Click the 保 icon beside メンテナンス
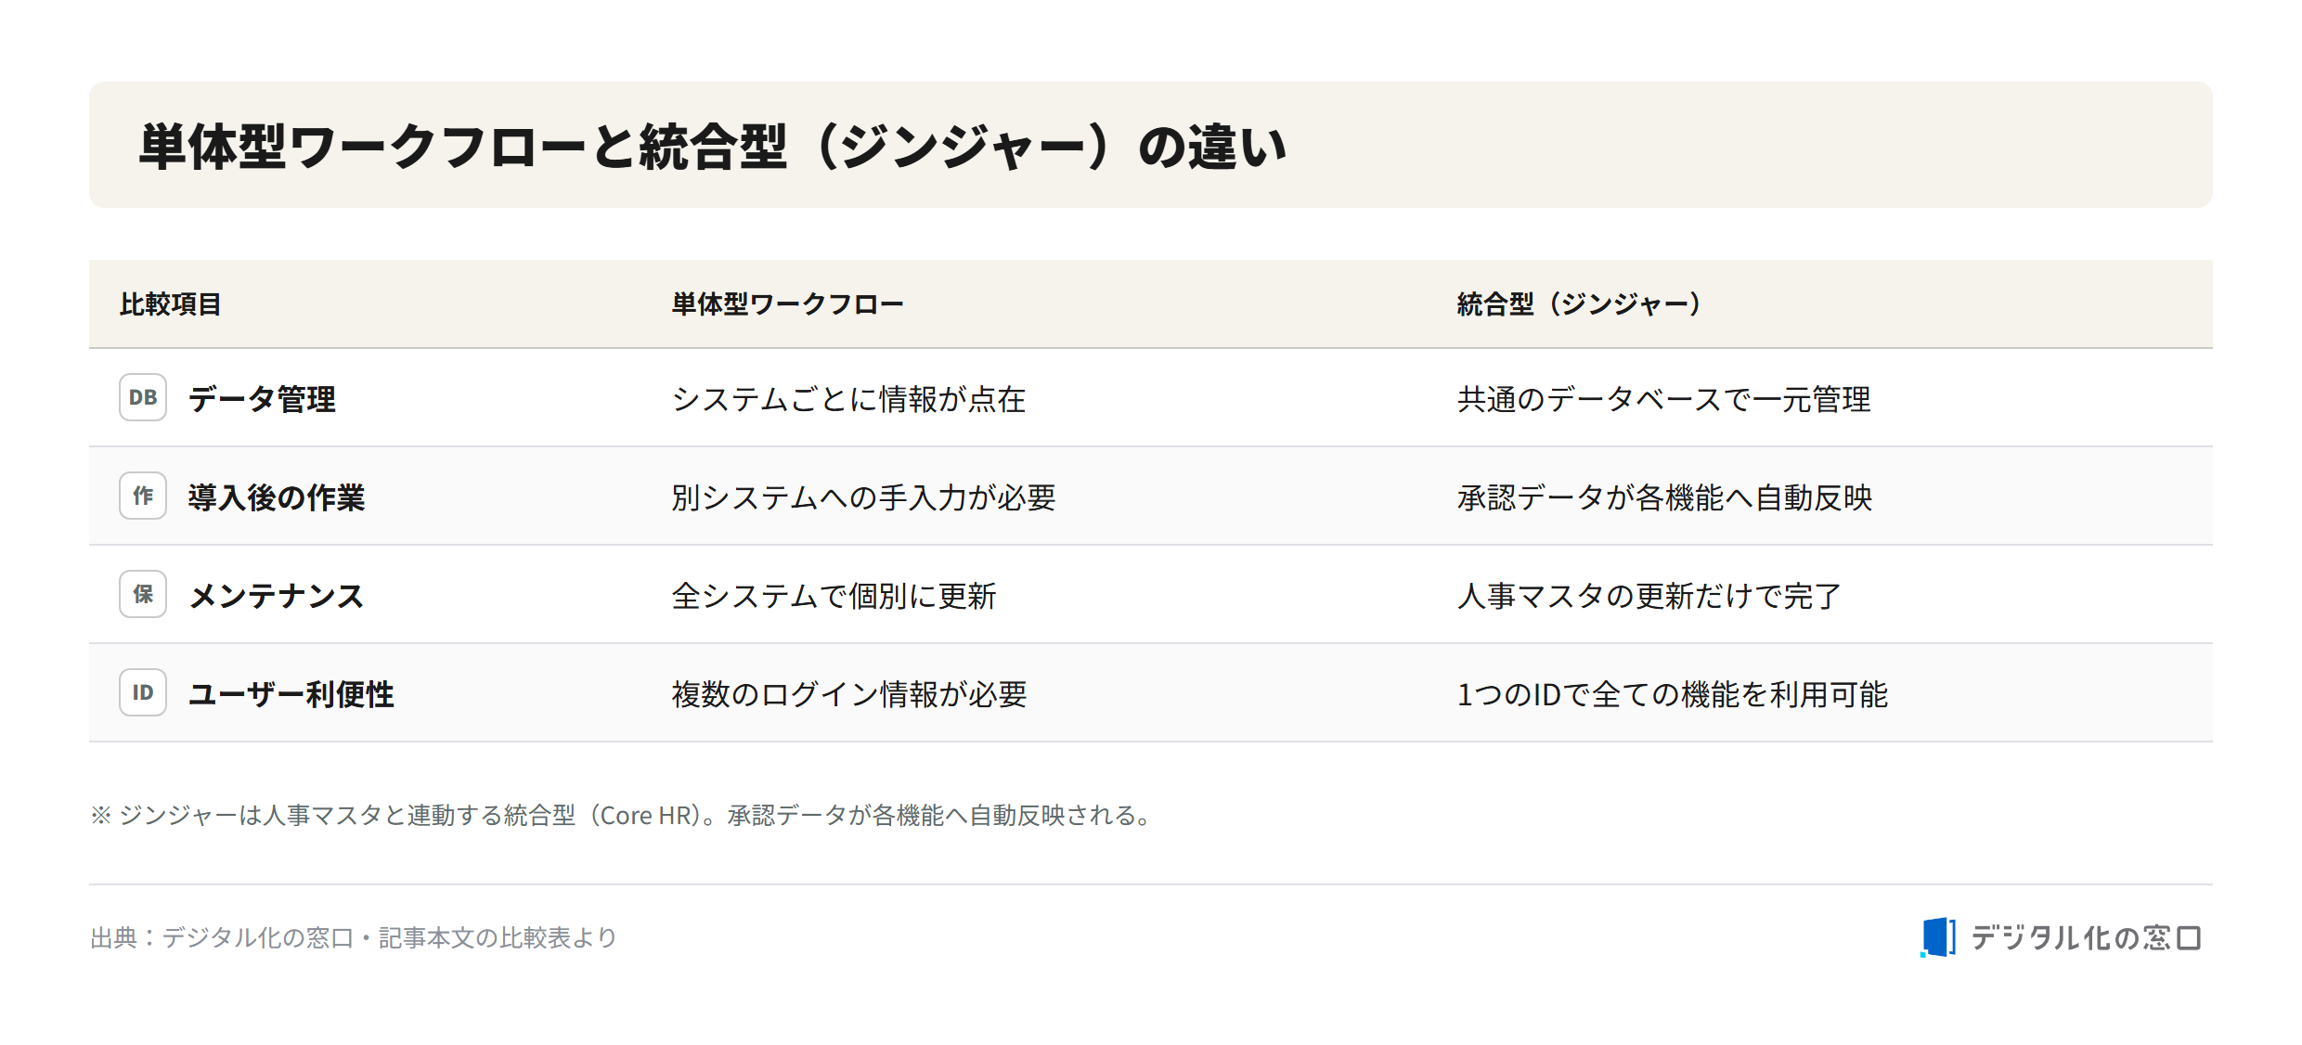2302x1045 pixels. (143, 594)
